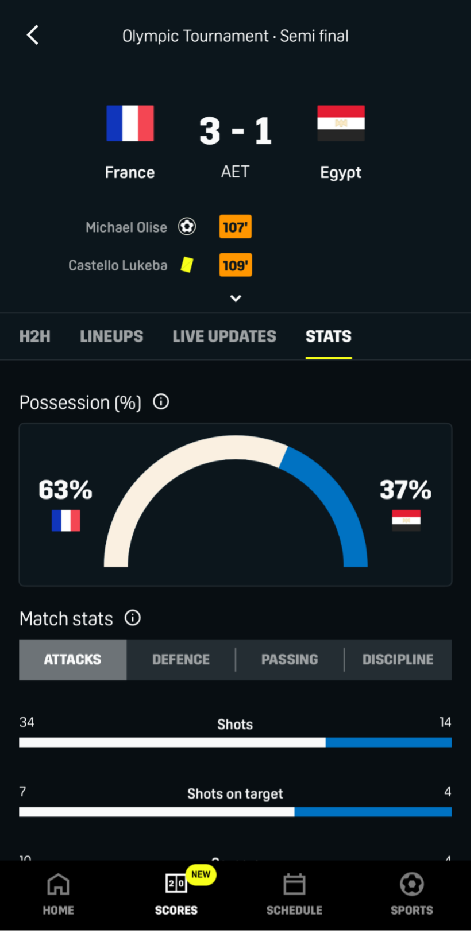Switch to LIVE UPDATES tab
The image size is (474, 933).
[224, 336]
